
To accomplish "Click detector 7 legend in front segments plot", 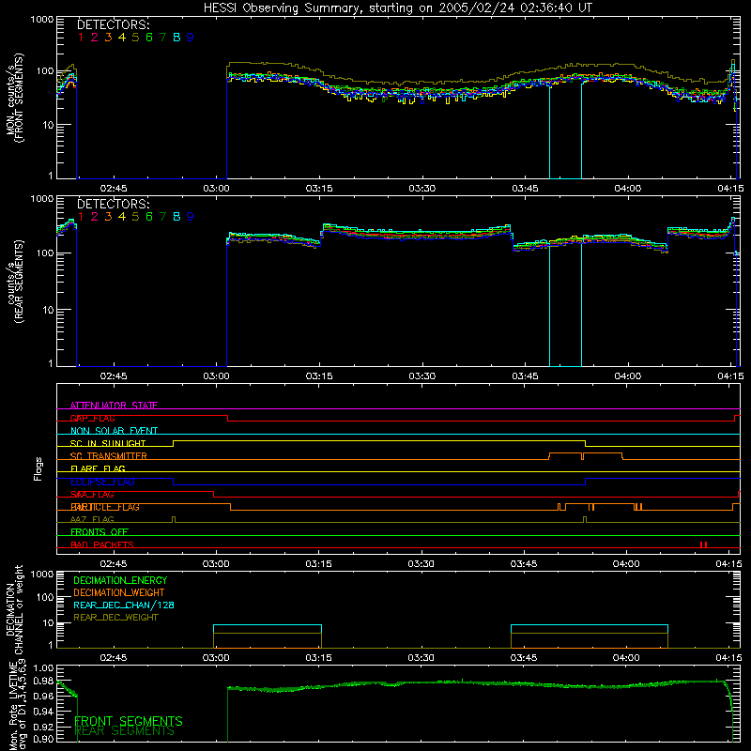I will coord(162,38).
